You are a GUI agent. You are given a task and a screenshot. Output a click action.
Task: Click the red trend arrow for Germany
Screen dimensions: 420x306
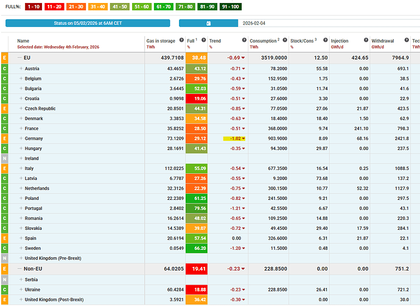pos(244,139)
